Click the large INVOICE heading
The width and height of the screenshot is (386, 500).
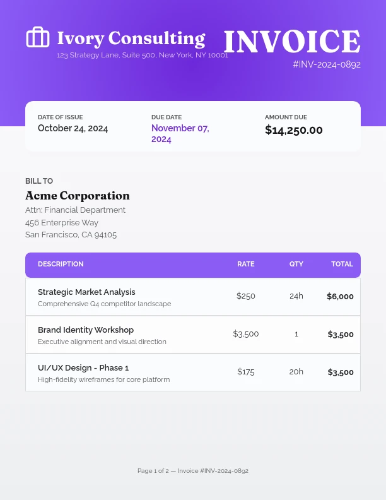coord(292,42)
